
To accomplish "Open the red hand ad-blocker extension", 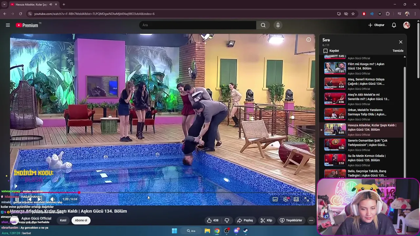I will [x=364, y=14].
